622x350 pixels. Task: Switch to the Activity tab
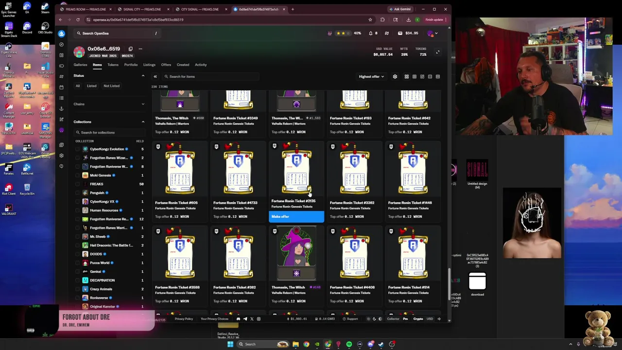[201, 65]
